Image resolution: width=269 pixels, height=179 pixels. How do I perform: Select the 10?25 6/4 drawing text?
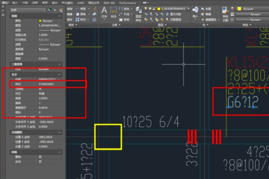pyautogui.click(x=151, y=122)
